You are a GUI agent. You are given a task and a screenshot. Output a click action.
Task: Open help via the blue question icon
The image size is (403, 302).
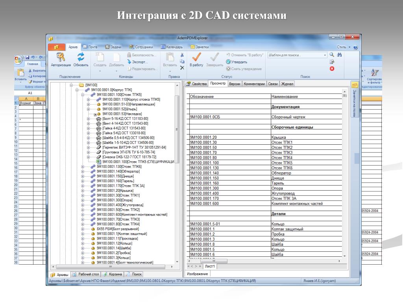pyautogui.click(x=355, y=47)
